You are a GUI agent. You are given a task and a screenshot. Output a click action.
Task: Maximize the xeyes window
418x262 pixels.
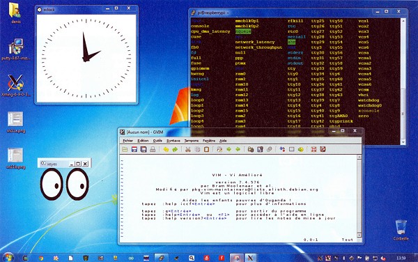click(78, 164)
